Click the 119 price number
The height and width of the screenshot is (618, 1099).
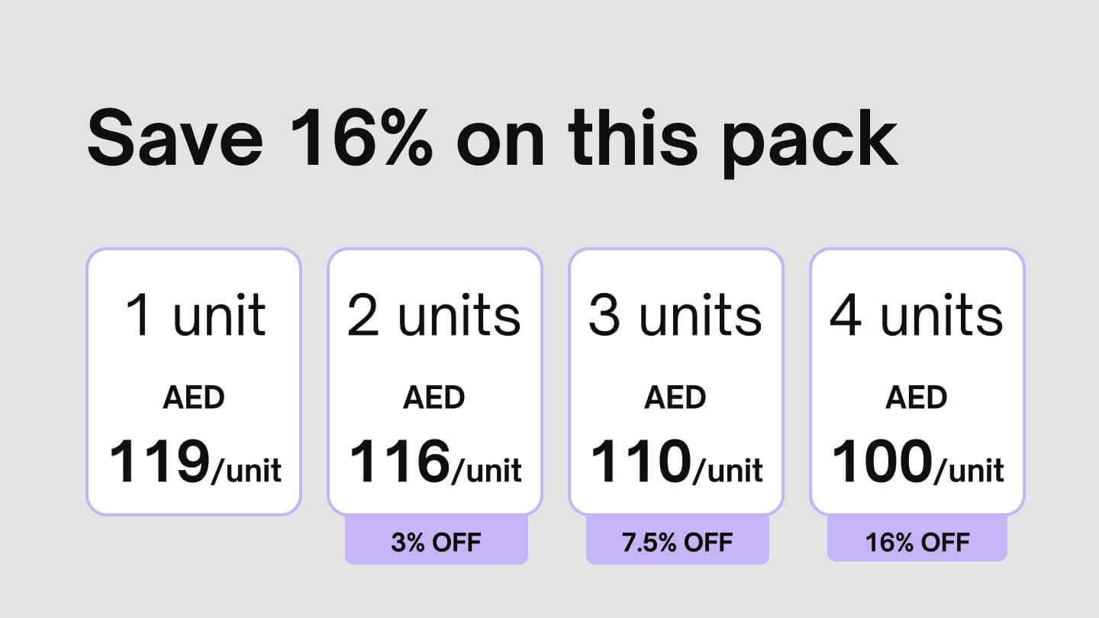pyautogui.click(x=159, y=462)
